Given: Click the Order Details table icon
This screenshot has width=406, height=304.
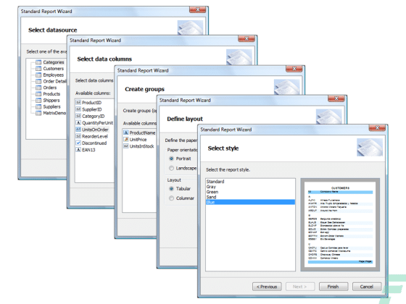Looking at the screenshot, I should pyautogui.click(x=38, y=81).
